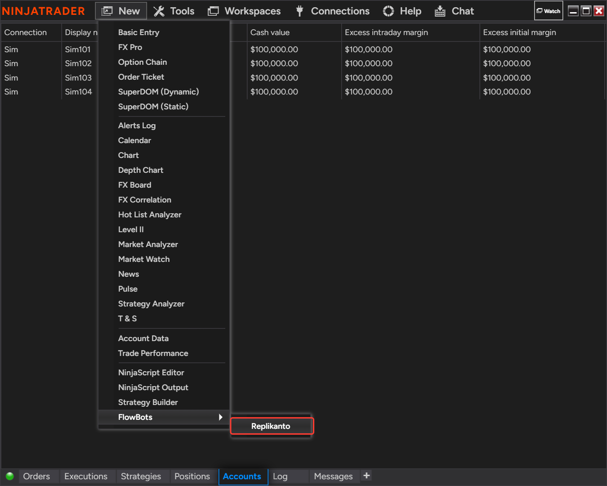Select Sim103 account row
Viewport: 607px width, 486px height.
coord(78,78)
